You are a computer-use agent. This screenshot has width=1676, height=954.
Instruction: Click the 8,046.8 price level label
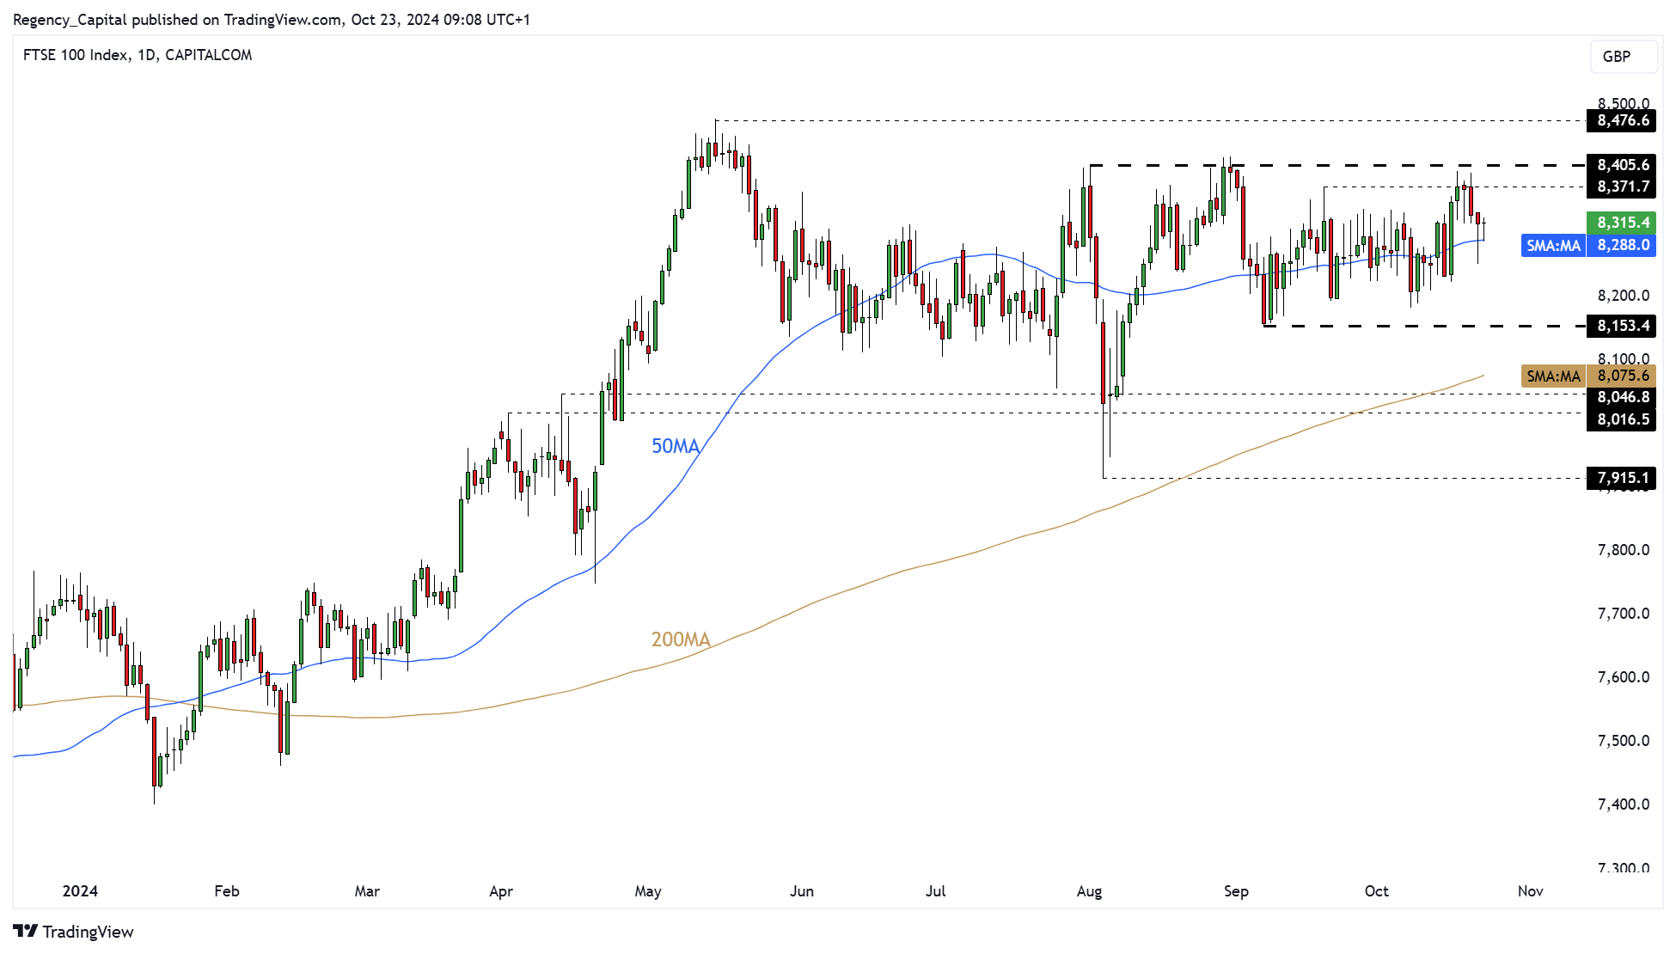(1621, 397)
